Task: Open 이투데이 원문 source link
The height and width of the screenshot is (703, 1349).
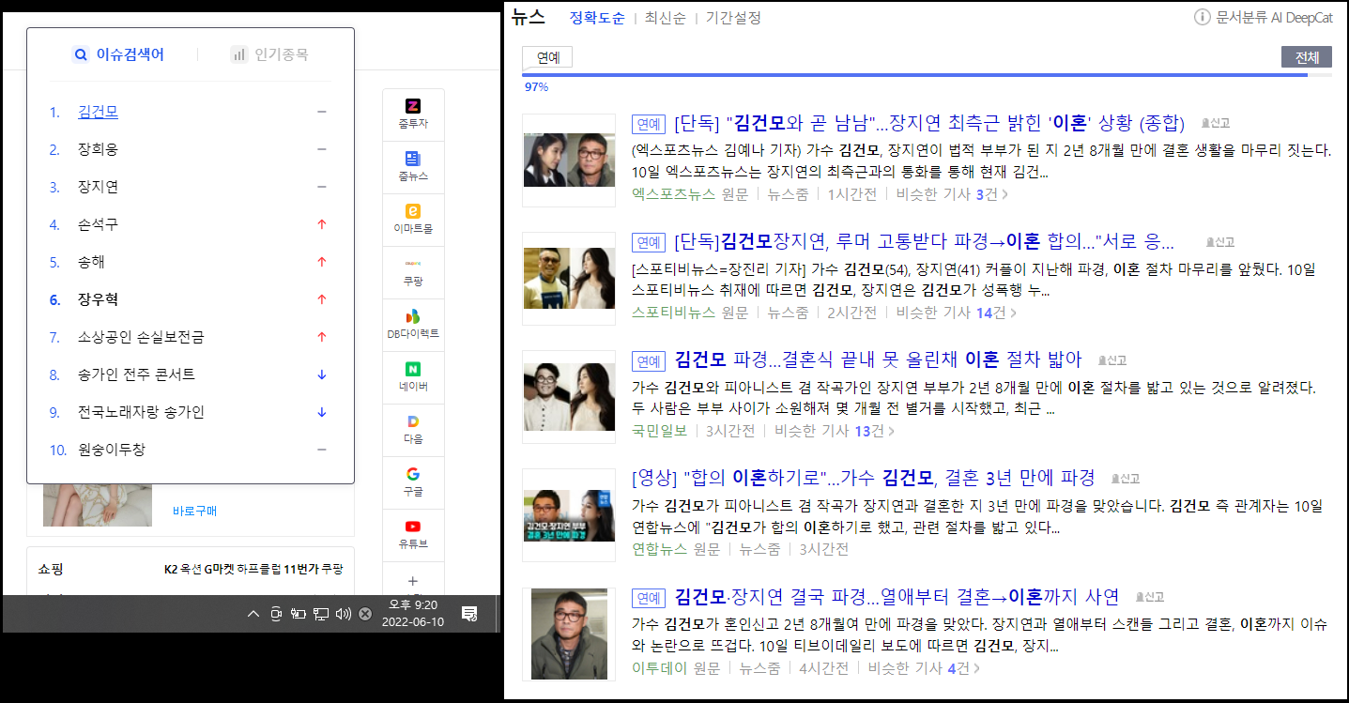Action: tap(676, 668)
